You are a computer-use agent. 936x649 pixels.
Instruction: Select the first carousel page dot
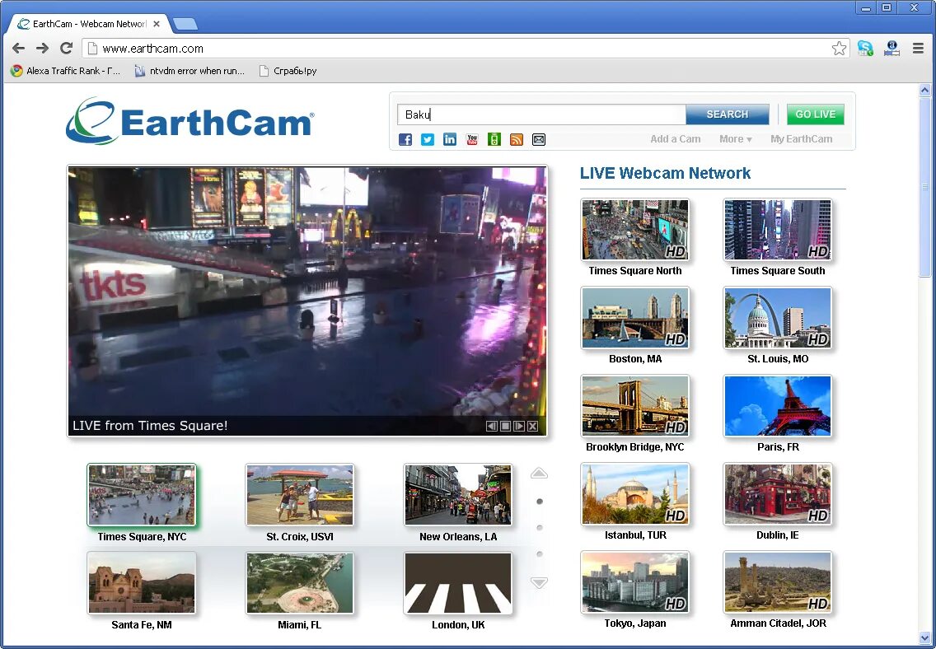[x=540, y=502]
